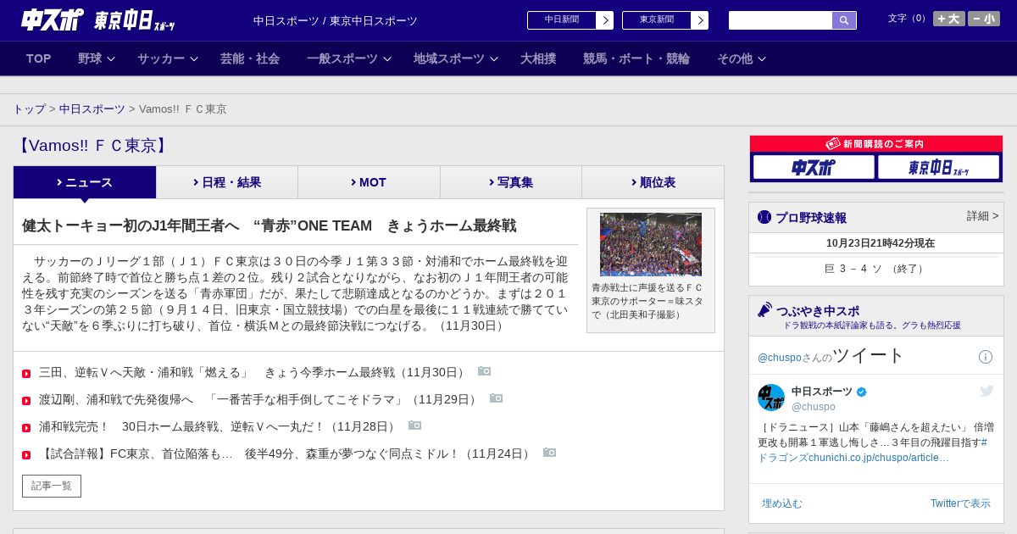Viewport: 1017px width, 534px height.
Task: Open 競馬・ボート・競輪 menu item
Action: pyautogui.click(x=636, y=58)
